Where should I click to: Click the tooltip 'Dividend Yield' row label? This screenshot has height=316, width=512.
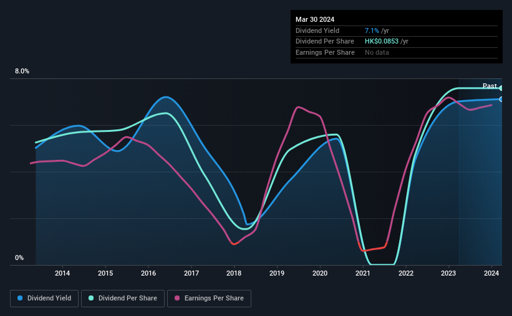point(317,30)
